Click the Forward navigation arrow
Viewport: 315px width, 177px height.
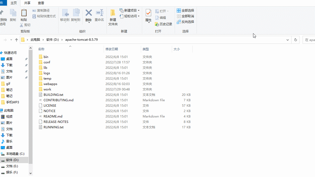pyautogui.click(x=5, y=40)
